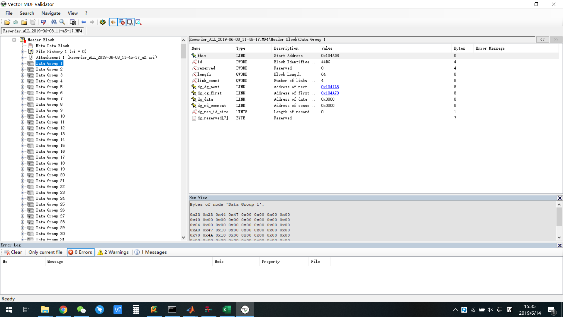Select the binoculars Find icon
Viewport: 563px width, 317px height.
coord(54,22)
